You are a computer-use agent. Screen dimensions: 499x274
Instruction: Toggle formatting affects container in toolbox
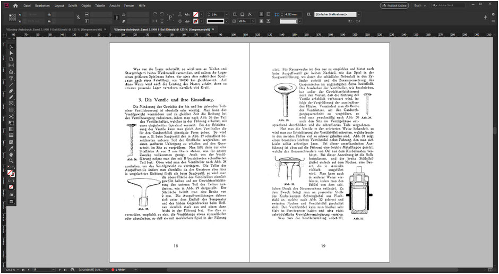point(9,181)
